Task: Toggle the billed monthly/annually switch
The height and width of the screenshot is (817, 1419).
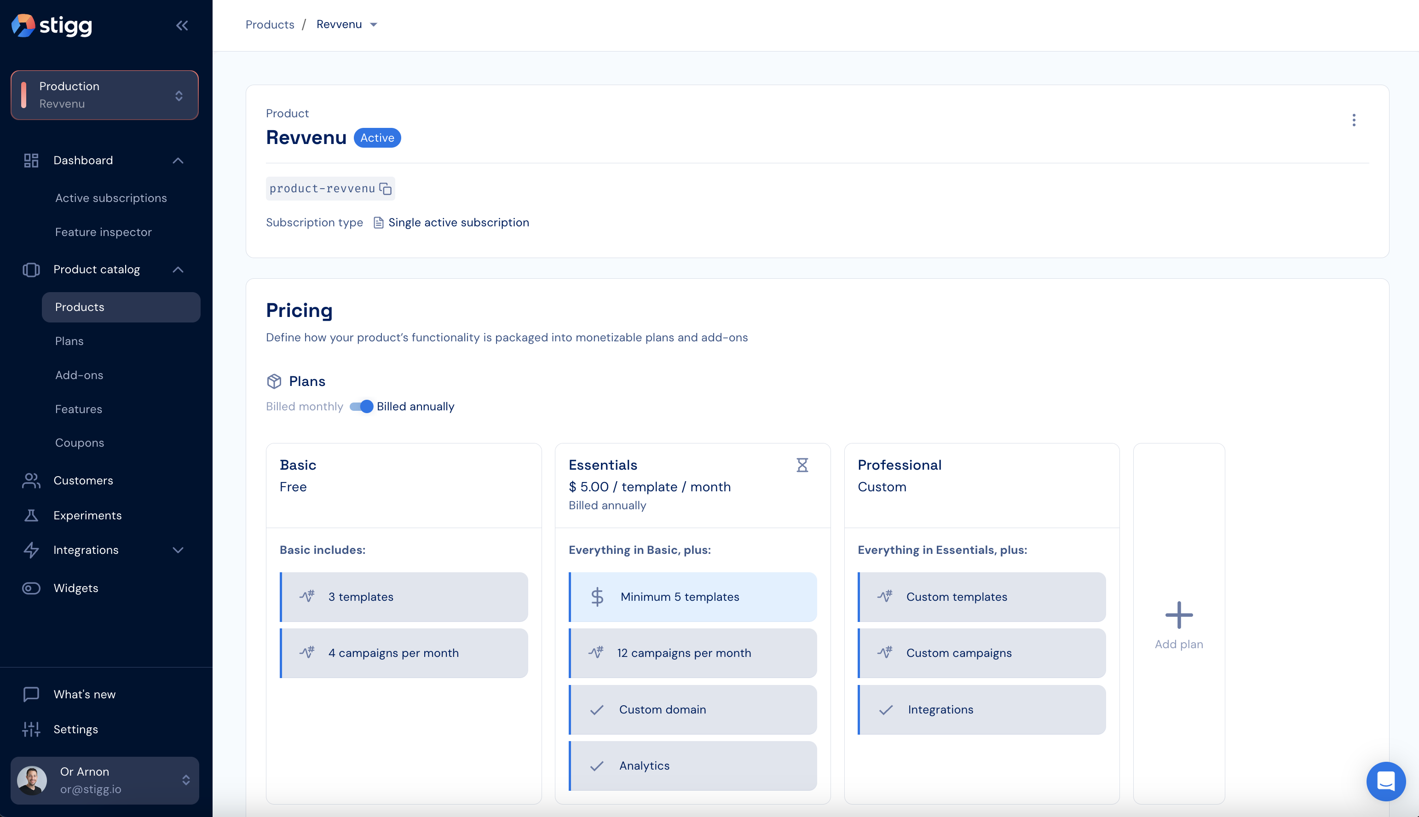Action: click(x=361, y=407)
